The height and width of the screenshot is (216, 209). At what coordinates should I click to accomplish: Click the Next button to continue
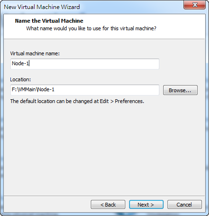[146, 205]
